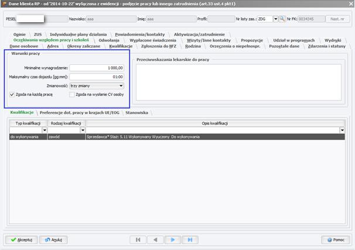Click the magnifier search icon next to Nr listy zas.
The image size is (355, 250).
pos(282,19)
